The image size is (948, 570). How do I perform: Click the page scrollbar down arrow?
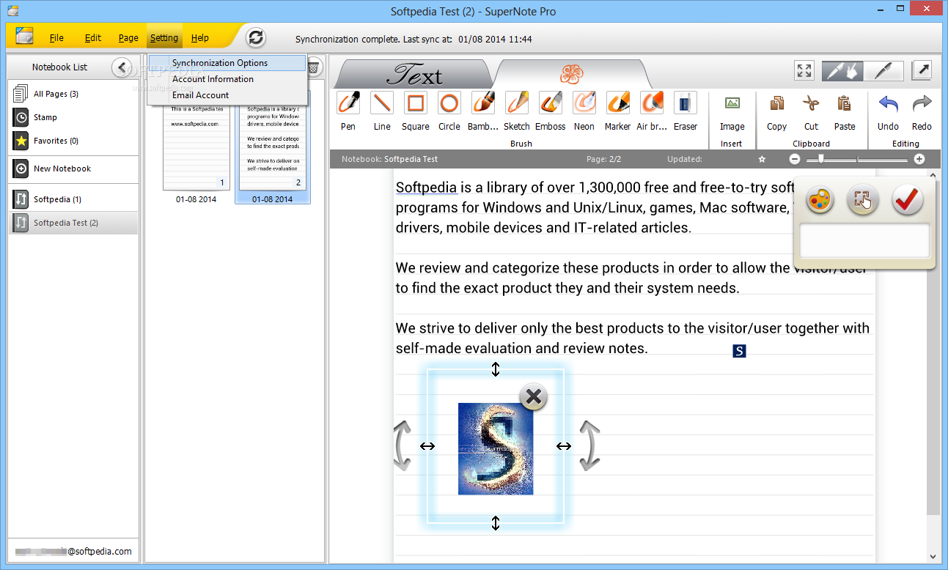tap(933, 557)
